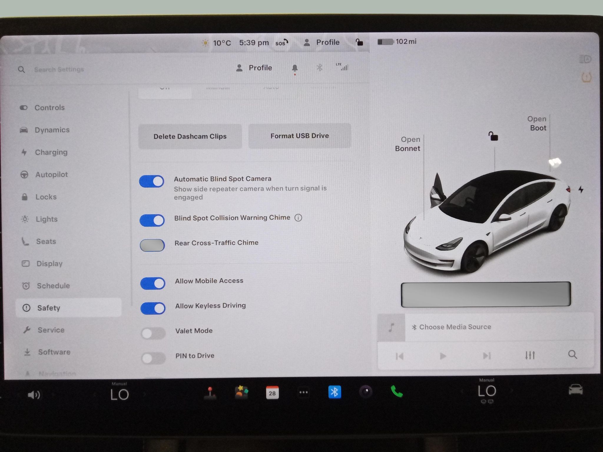Play media
Image resolution: width=603 pixels, height=452 pixels.
pyautogui.click(x=443, y=356)
